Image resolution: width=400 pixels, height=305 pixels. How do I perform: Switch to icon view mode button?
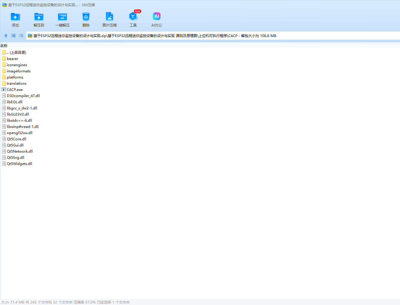tap(14, 36)
